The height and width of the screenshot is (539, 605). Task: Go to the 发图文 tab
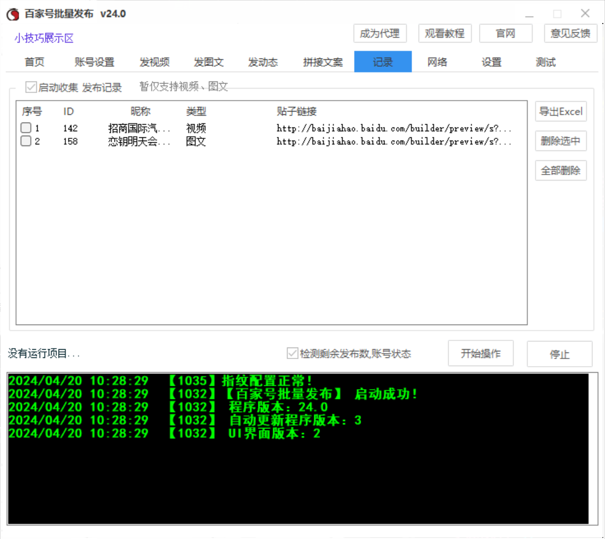tap(208, 62)
